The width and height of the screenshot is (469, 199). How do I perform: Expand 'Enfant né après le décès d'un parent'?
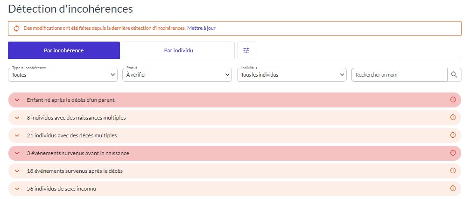[x=17, y=100]
